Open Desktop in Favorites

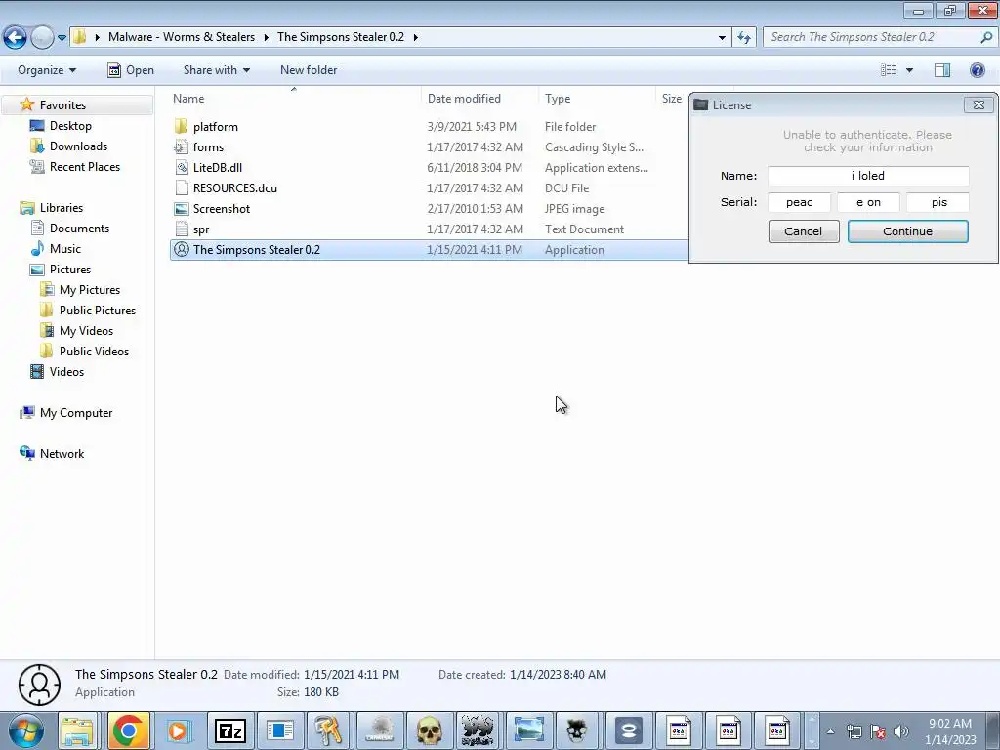(70, 126)
